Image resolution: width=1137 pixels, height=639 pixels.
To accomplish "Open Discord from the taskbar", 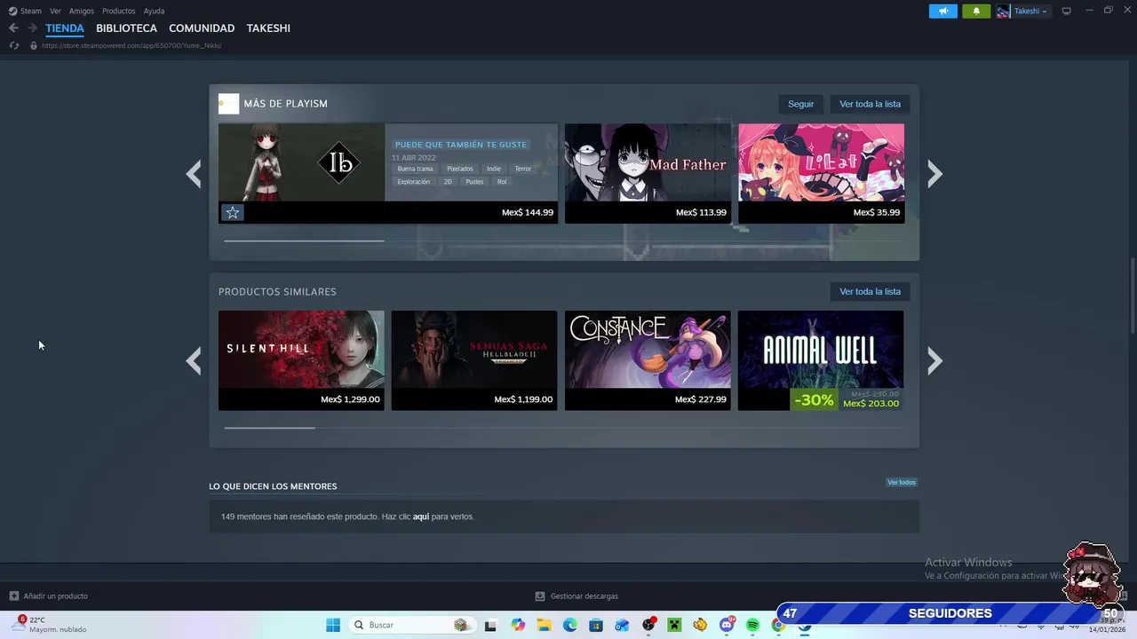I will [727, 625].
